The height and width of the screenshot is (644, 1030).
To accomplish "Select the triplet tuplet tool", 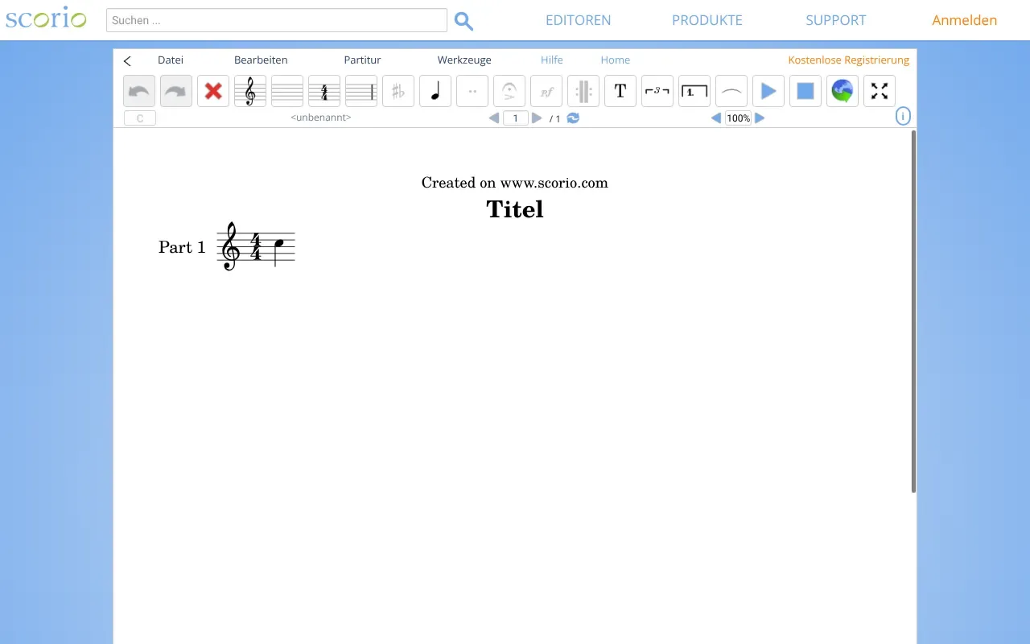I will point(657,91).
